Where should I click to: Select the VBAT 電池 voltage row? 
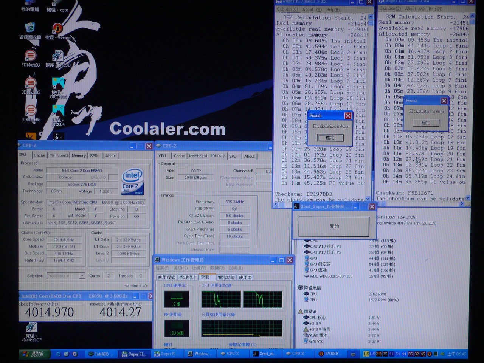(342, 335)
